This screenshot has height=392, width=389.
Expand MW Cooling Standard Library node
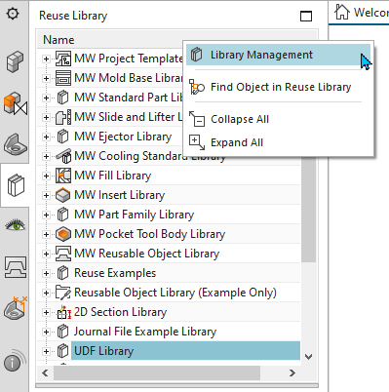[46, 156]
